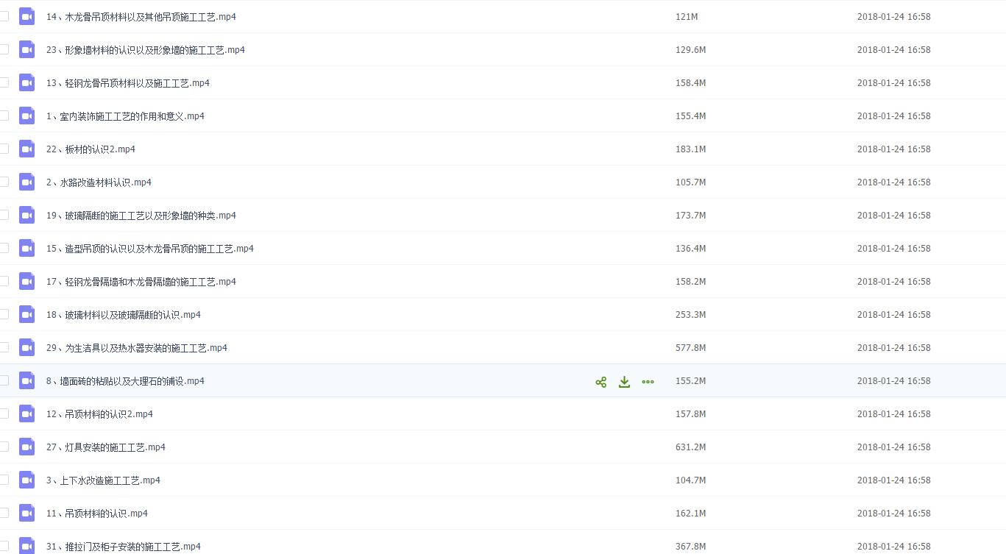Click the file size 121M
This screenshot has width=1006, height=554.
[687, 16]
